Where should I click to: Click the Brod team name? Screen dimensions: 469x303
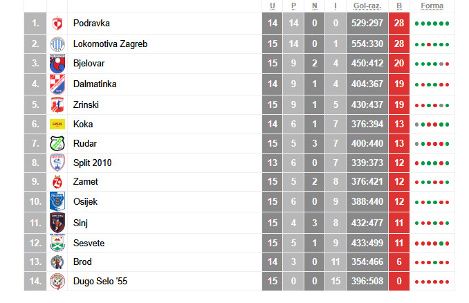tap(82, 262)
